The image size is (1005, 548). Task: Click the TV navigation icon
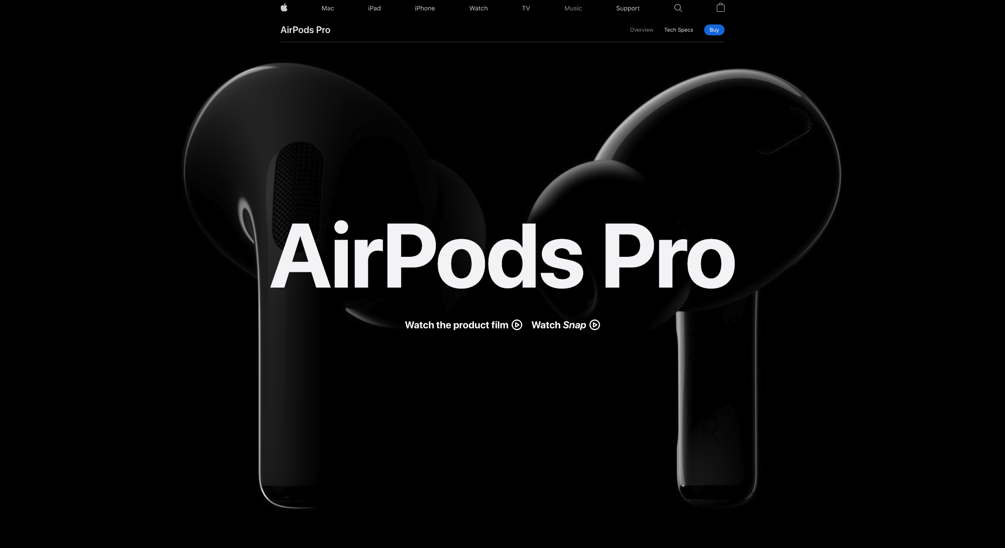(x=527, y=8)
